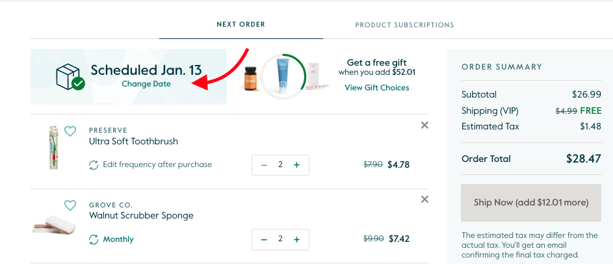This screenshot has width=613, height=264.
Task: Remove Ultra Soft Toothbrush with the X
Action: pos(424,125)
